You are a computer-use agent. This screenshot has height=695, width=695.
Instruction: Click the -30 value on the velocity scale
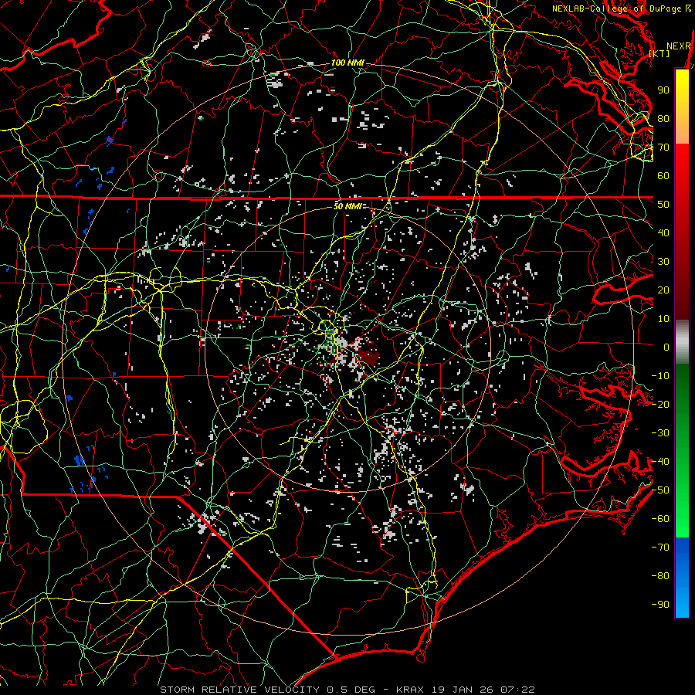pos(660,433)
